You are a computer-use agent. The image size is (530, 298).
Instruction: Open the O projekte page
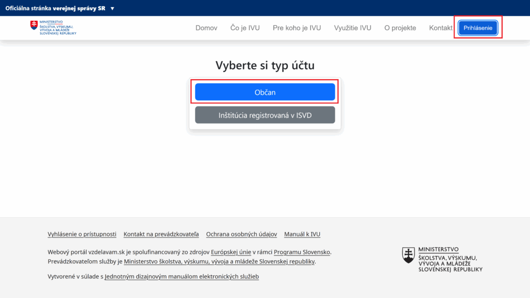pyautogui.click(x=400, y=28)
